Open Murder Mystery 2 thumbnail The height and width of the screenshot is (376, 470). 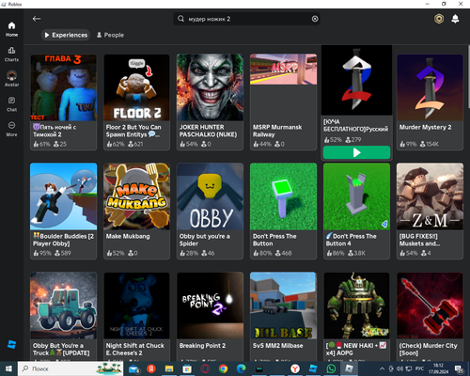click(430, 87)
